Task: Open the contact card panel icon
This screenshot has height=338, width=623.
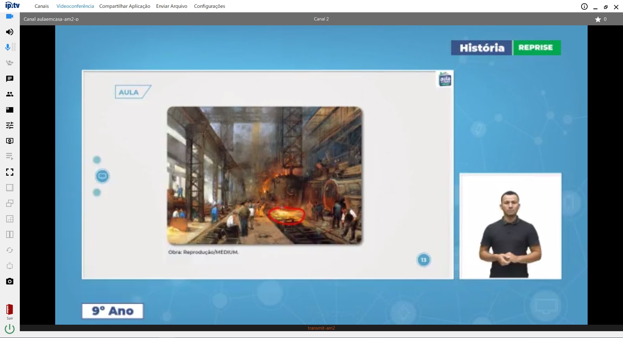Action: (10, 110)
